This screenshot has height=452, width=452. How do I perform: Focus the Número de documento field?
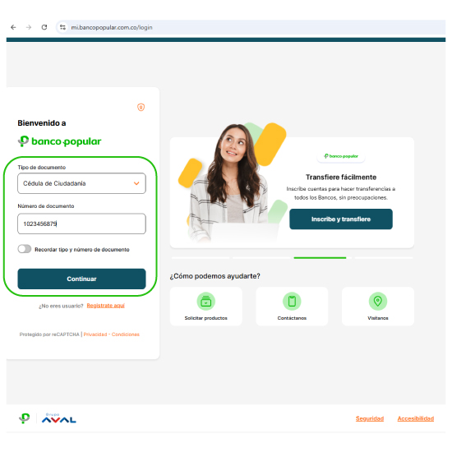(81, 224)
